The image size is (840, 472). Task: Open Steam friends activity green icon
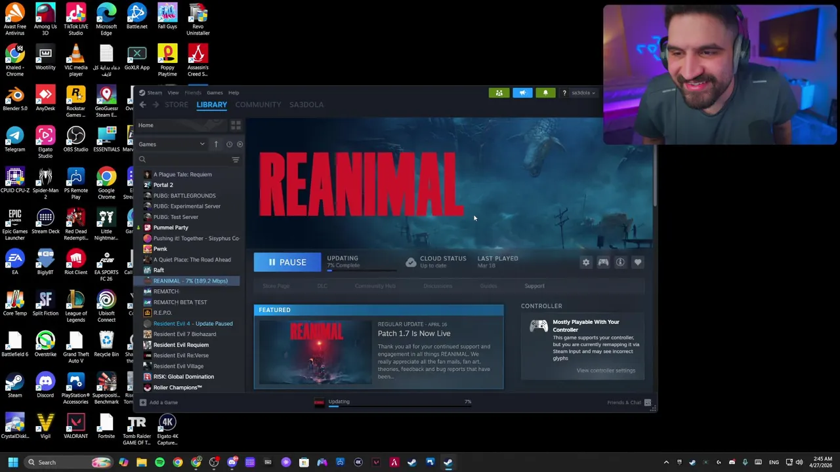(499, 93)
